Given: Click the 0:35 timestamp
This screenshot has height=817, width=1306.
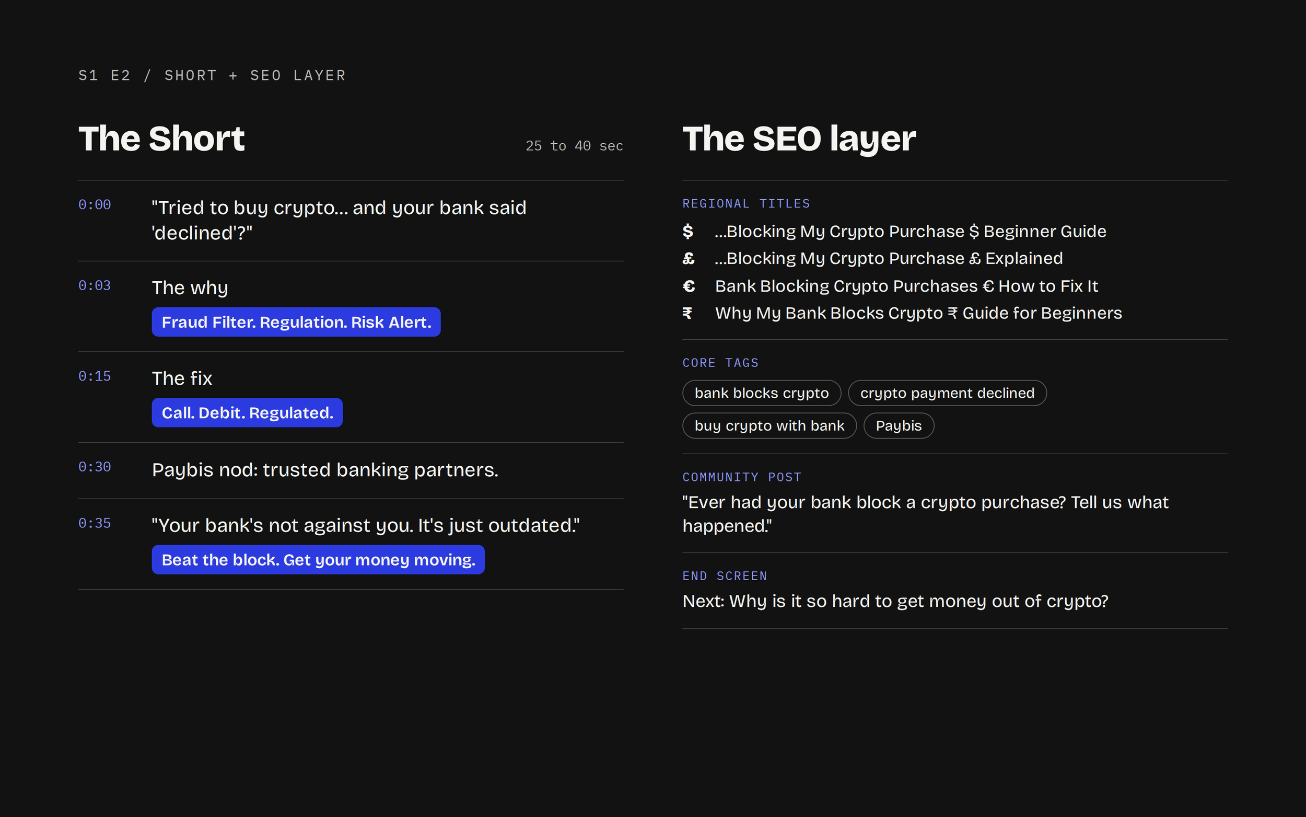Looking at the screenshot, I should tap(95, 523).
